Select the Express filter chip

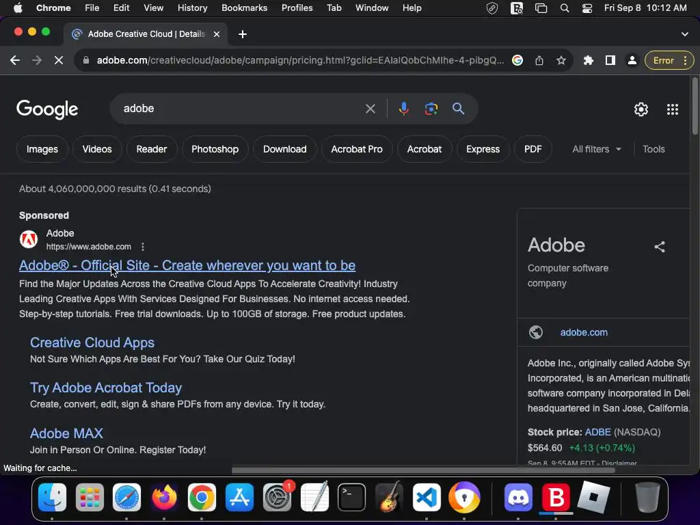(483, 149)
